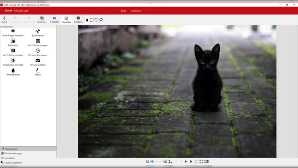Select the rectangular selection tool

(91, 19)
